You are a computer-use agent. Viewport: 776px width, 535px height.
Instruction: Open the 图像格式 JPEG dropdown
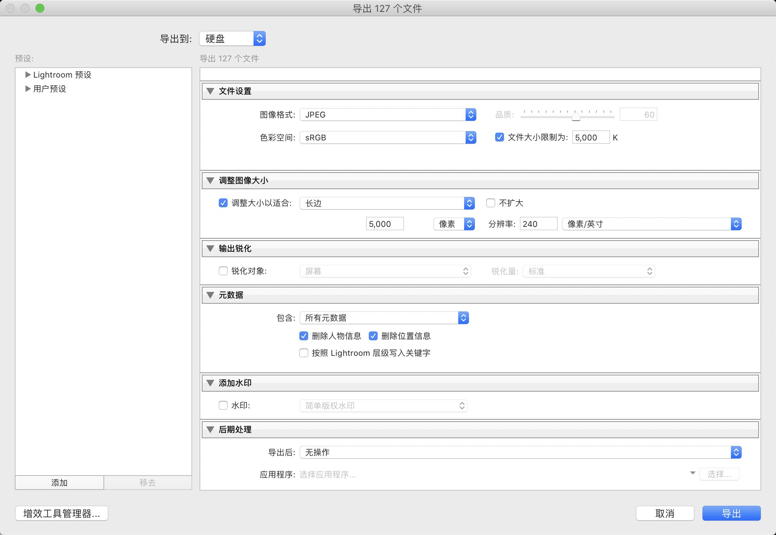(x=387, y=115)
